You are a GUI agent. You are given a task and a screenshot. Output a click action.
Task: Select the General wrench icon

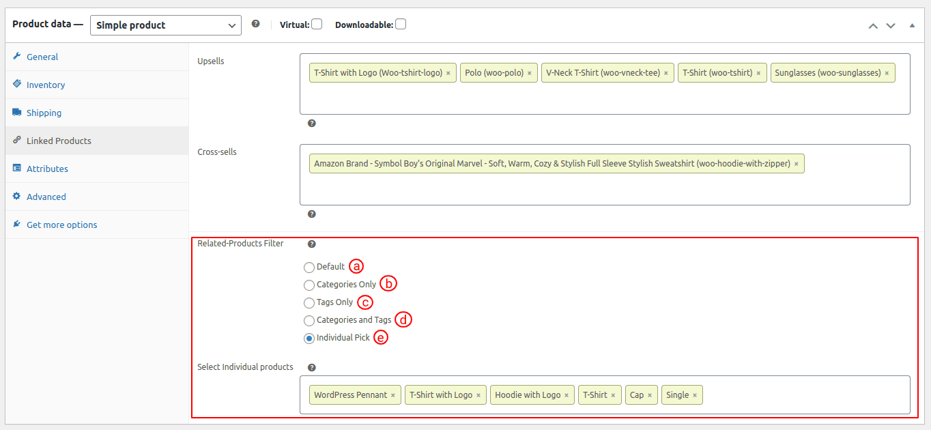point(16,57)
